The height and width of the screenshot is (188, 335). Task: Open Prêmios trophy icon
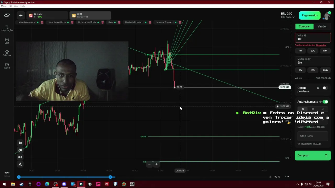pyautogui.click(x=7, y=53)
